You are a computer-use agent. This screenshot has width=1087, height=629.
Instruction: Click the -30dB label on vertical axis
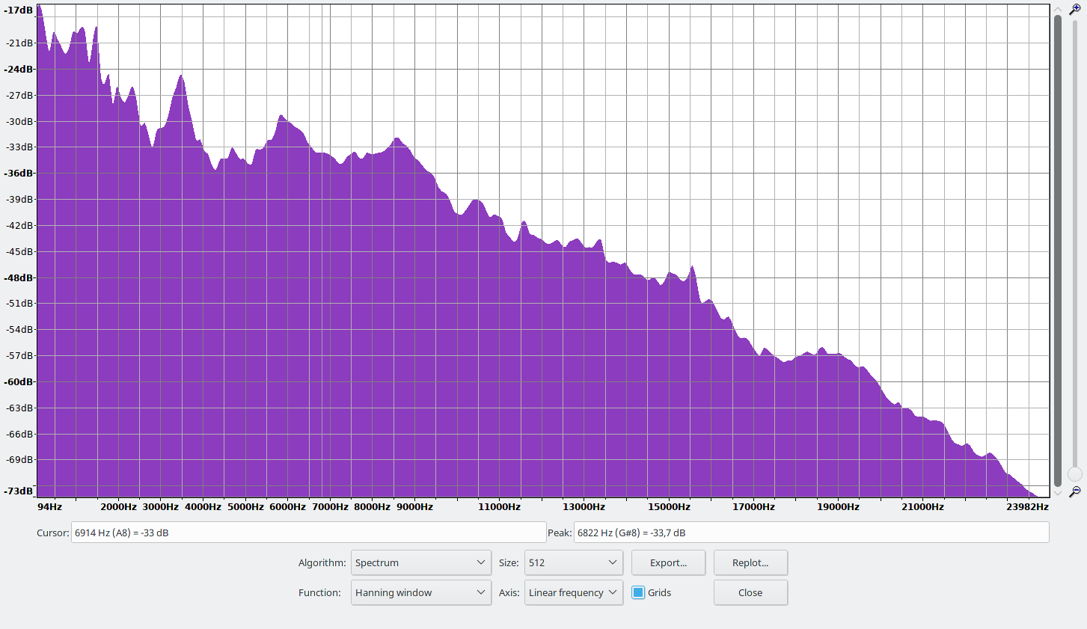click(20, 121)
